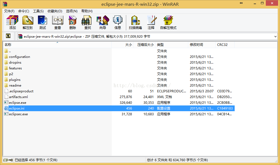Click the 'eclipsec.exe' file name
This screenshot has height=165, width=280.
tap(18, 114)
